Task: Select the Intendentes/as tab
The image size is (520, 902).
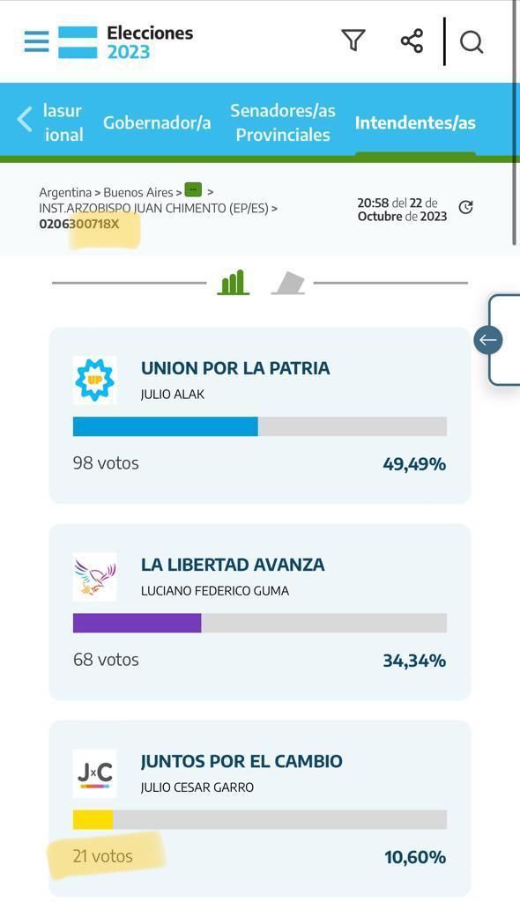Action: coord(415,122)
